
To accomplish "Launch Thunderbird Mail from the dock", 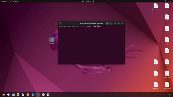I will point(8,95).
